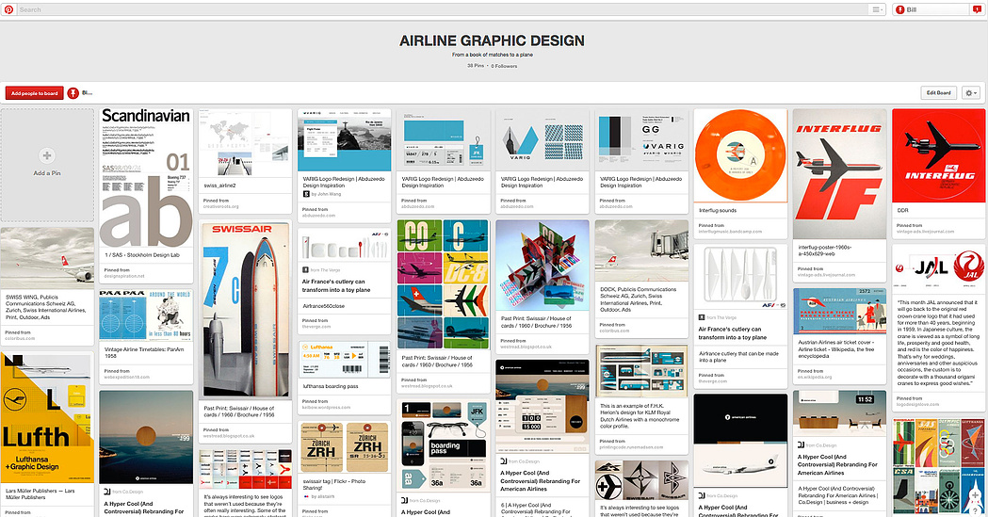The width and height of the screenshot is (988, 517).
Task: Click the Pinterest logo icon
Action: click(x=8, y=9)
